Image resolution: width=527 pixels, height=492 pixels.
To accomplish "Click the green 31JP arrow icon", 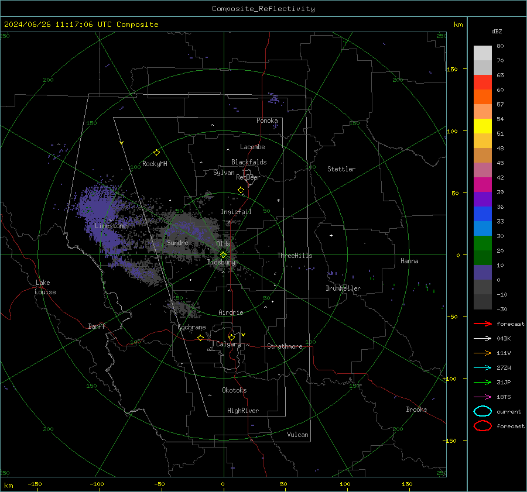I will point(482,382).
